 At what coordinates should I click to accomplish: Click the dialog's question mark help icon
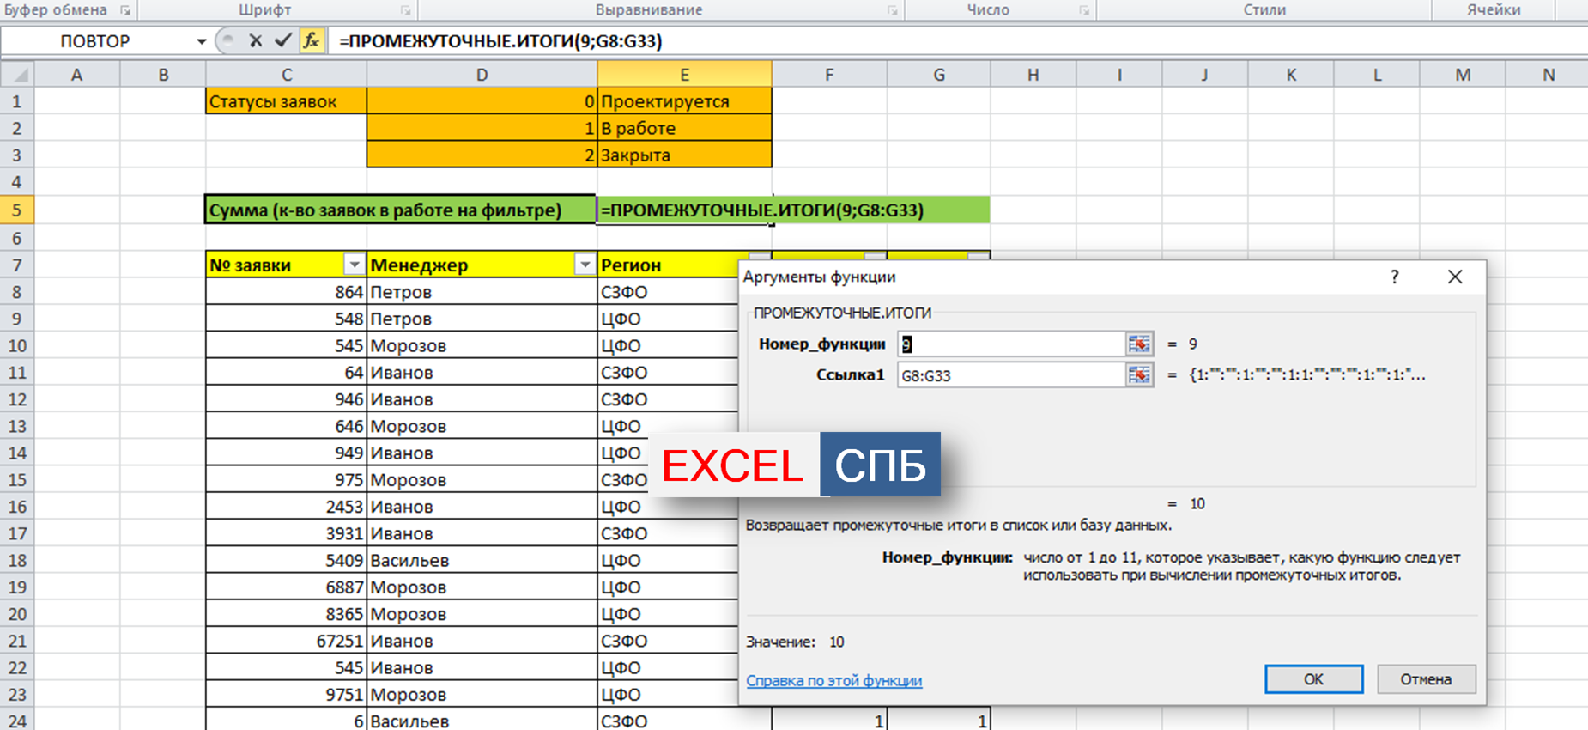tap(1394, 277)
